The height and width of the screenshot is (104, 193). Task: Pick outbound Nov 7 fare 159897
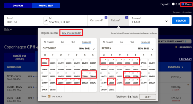[x=93, y=62]
